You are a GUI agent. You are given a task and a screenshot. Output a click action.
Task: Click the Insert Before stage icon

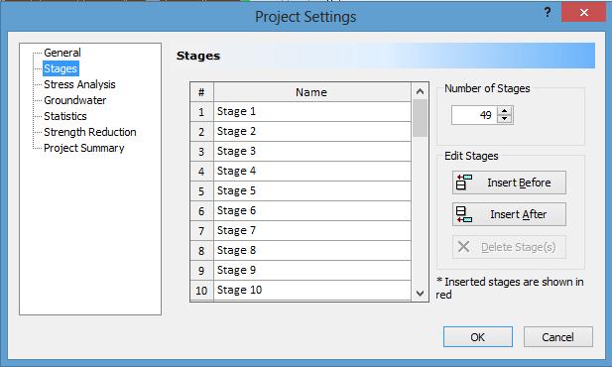463,183
